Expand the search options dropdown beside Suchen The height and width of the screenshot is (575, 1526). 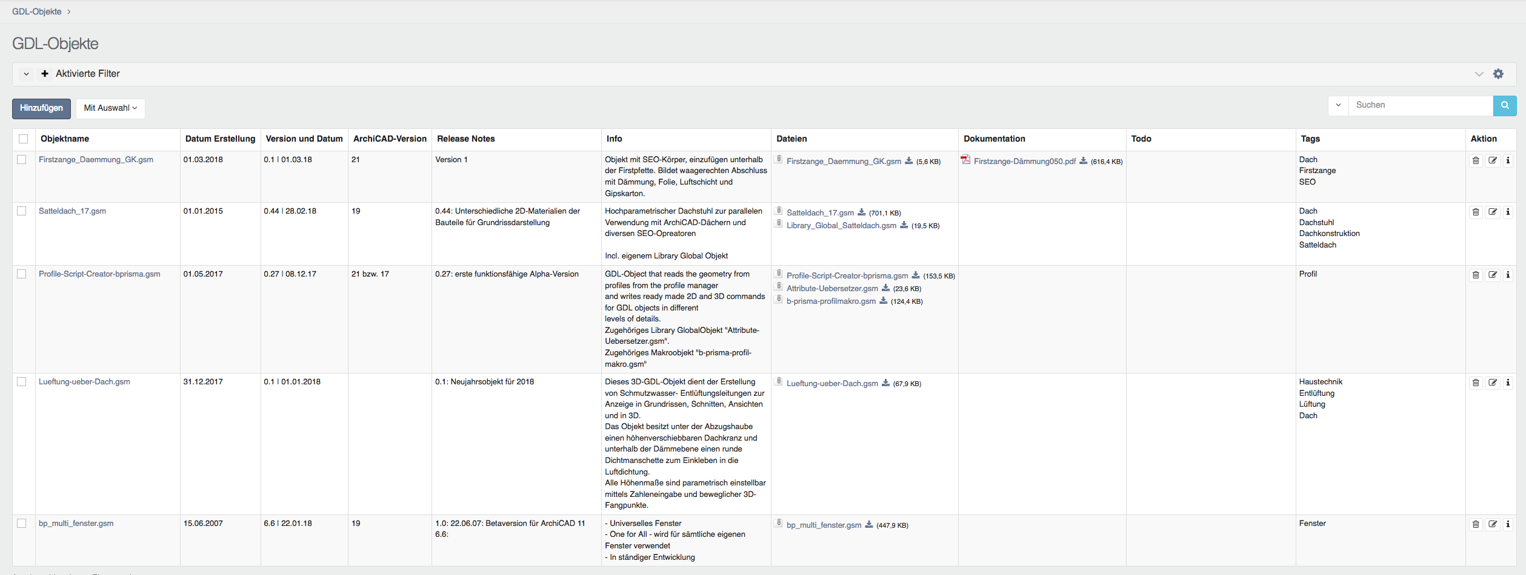tap(1338, 105)
